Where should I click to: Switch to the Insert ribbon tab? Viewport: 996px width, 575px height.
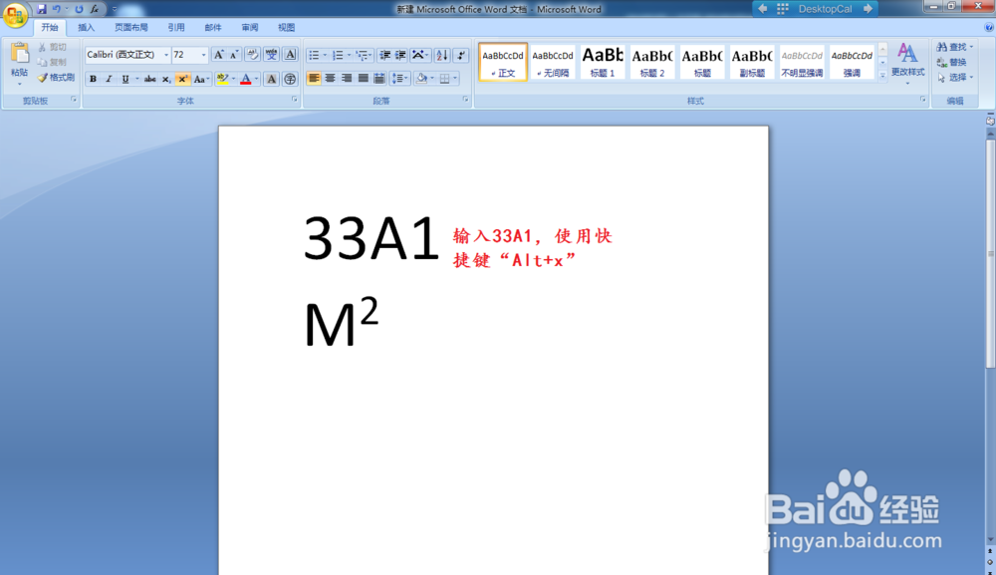pyautogui.click(x=84, y=27)
